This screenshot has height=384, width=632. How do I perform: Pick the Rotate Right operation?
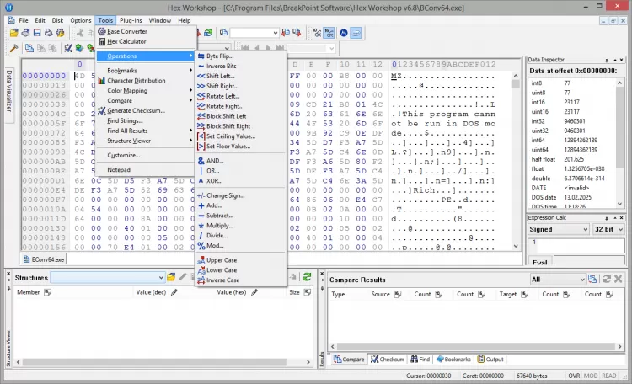point(225,106)
